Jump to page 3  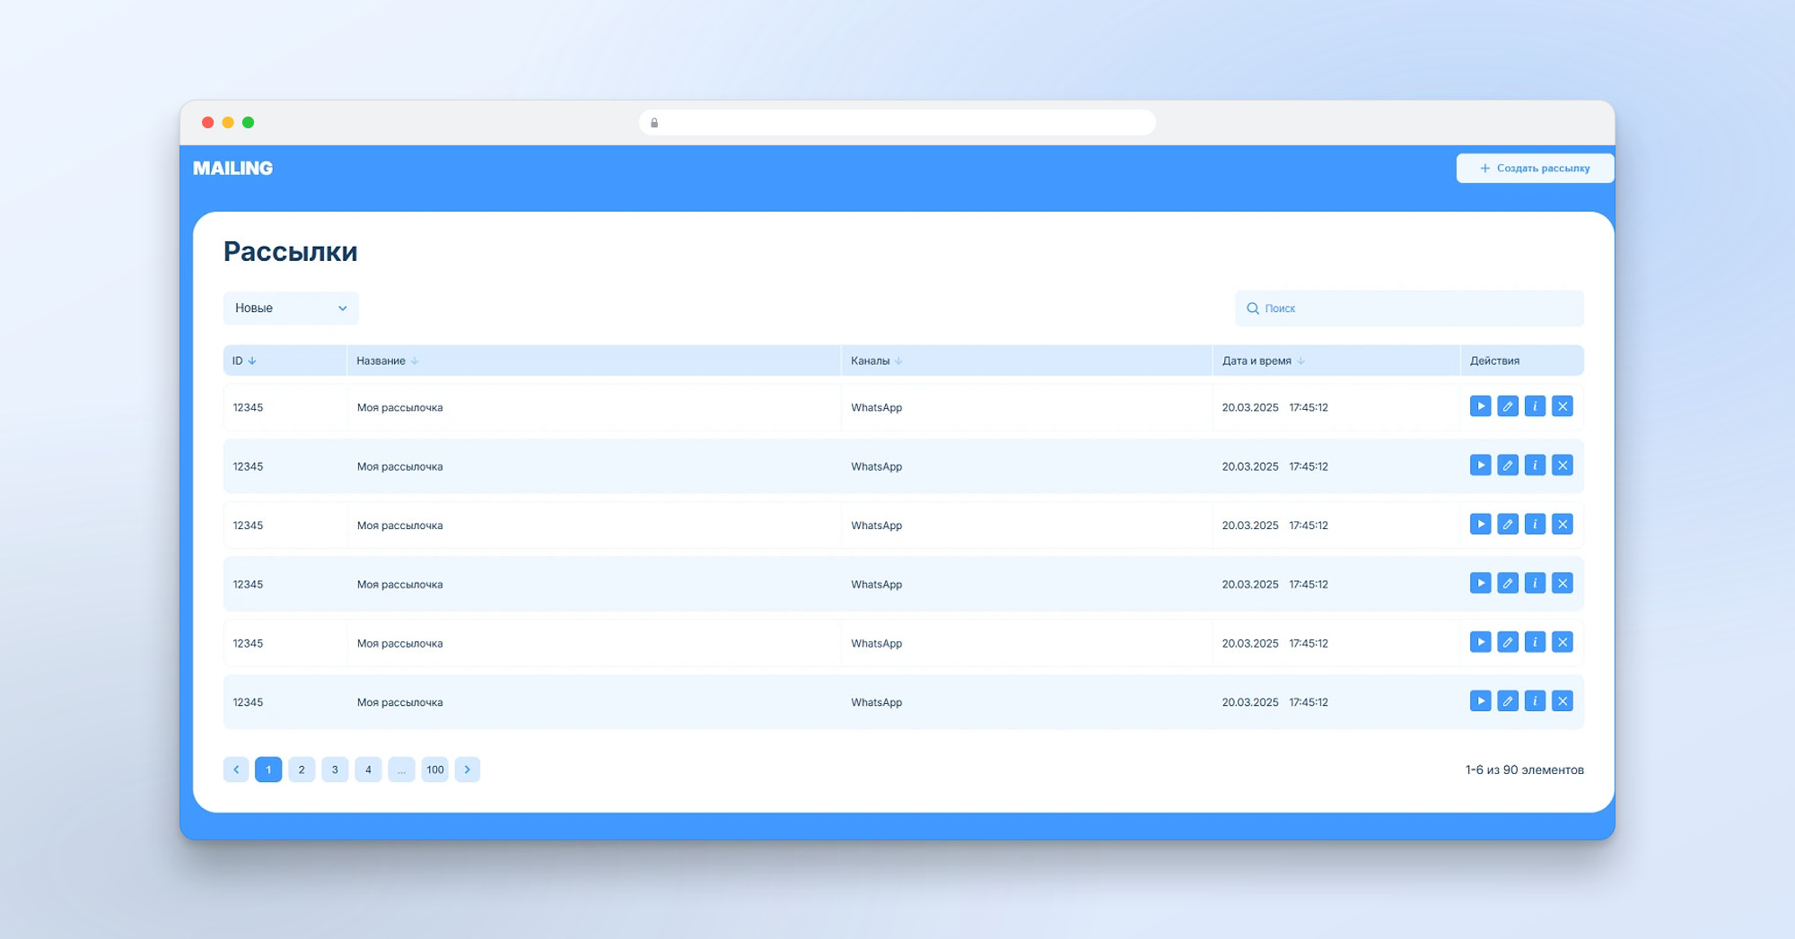coord(335,769)
